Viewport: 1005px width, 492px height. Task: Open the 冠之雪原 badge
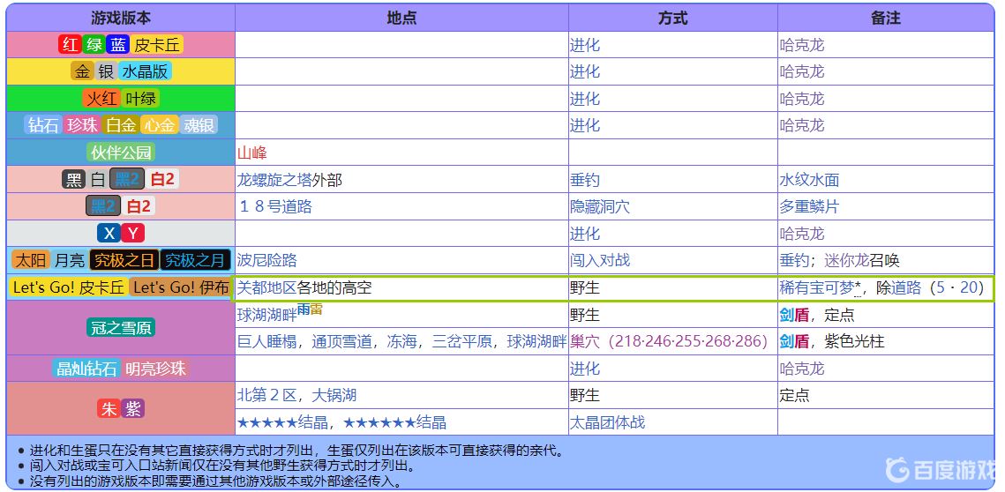[x=121, y=327]
